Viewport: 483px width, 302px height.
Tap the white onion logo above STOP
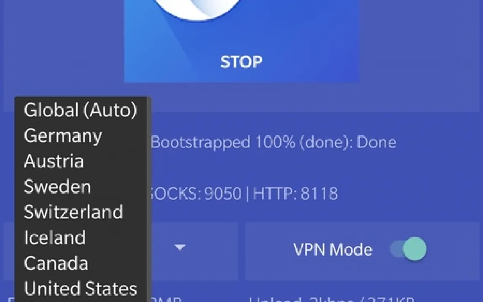tap(197, 9)
